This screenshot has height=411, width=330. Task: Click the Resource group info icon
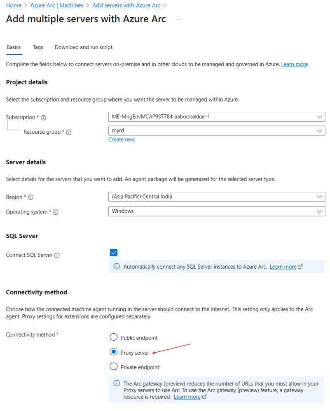point(69,132)
